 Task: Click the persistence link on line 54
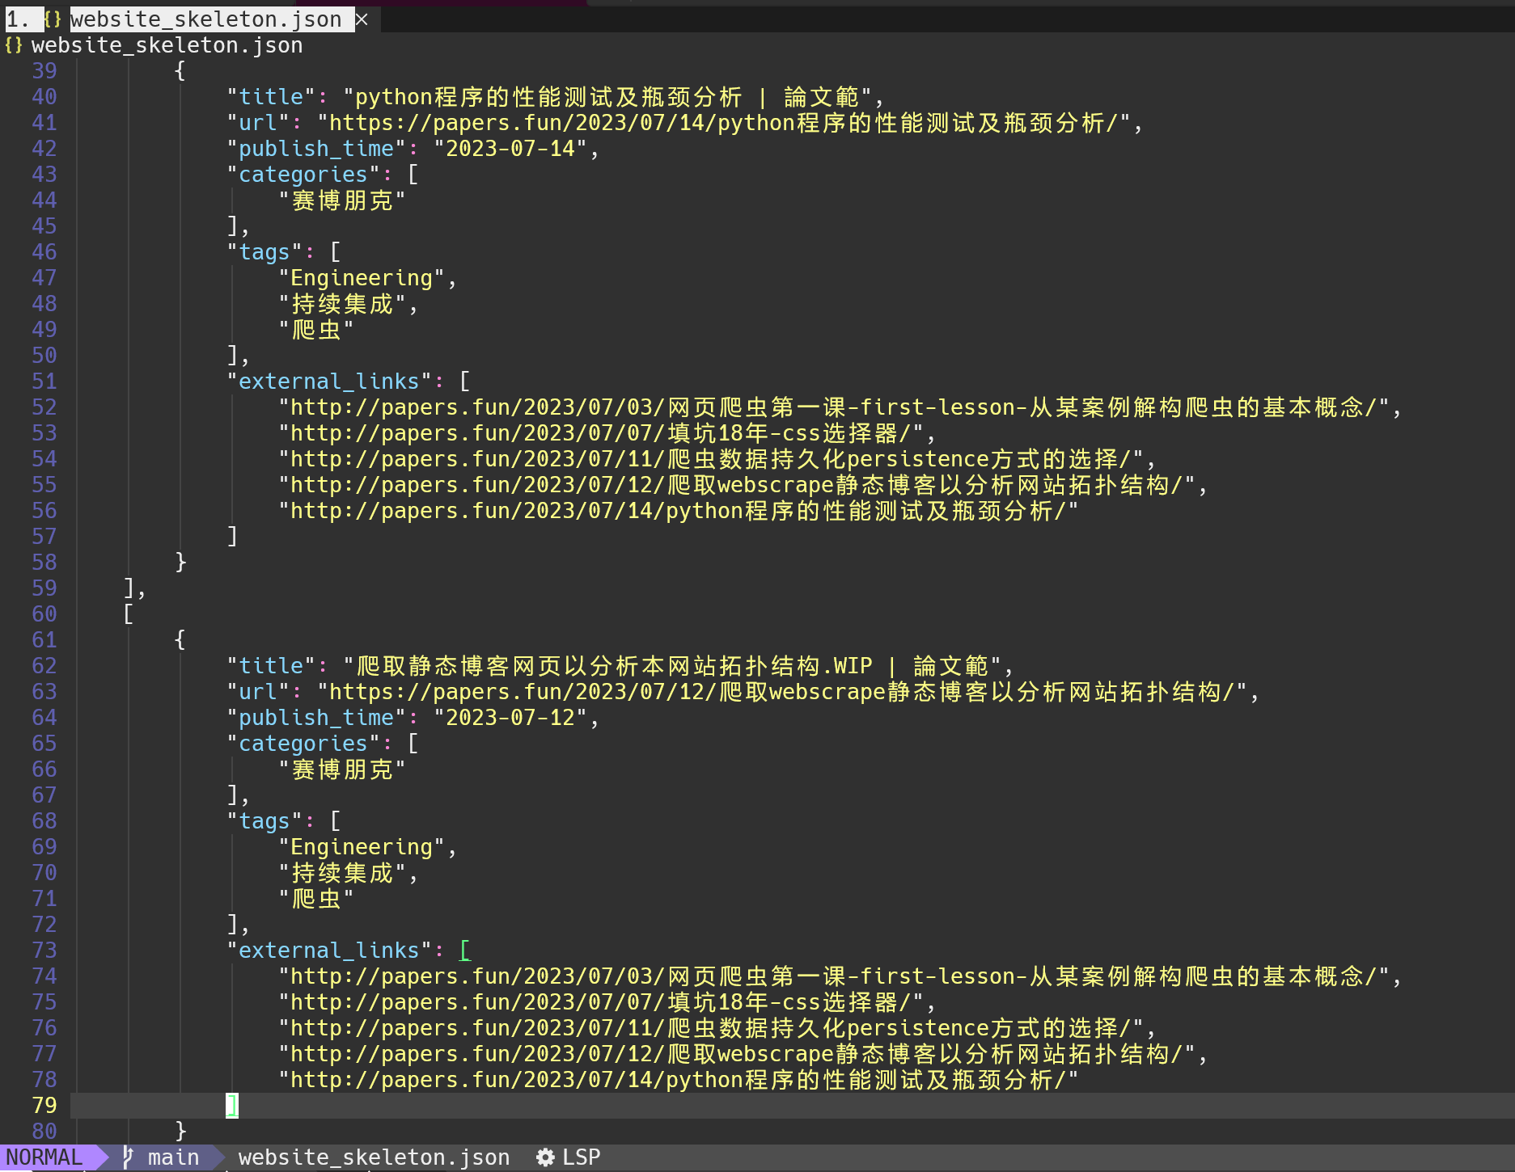[711, 459]
